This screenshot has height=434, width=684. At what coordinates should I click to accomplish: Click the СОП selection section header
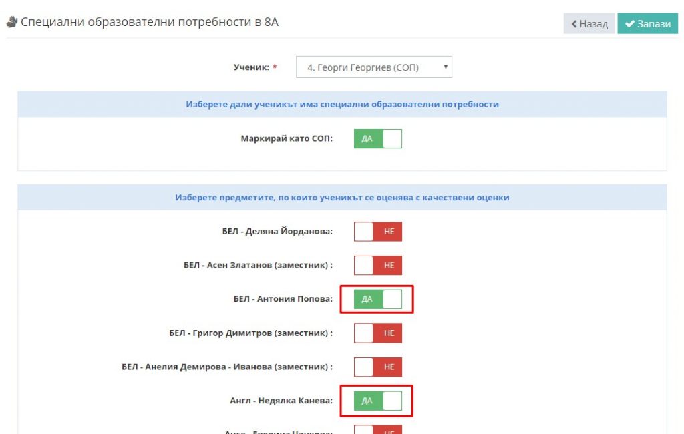[342, 104]
